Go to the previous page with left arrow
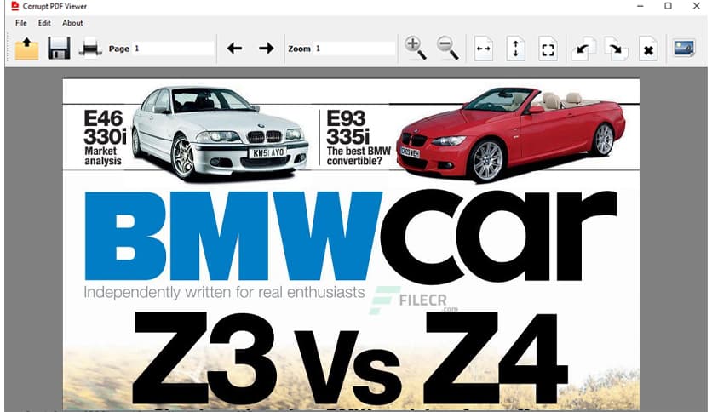This screenshot has width=712, height=412. pyautogui.click(x=234, y=49)
